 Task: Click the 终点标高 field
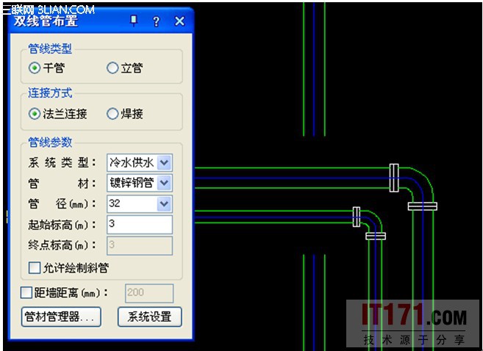point(139,245)
